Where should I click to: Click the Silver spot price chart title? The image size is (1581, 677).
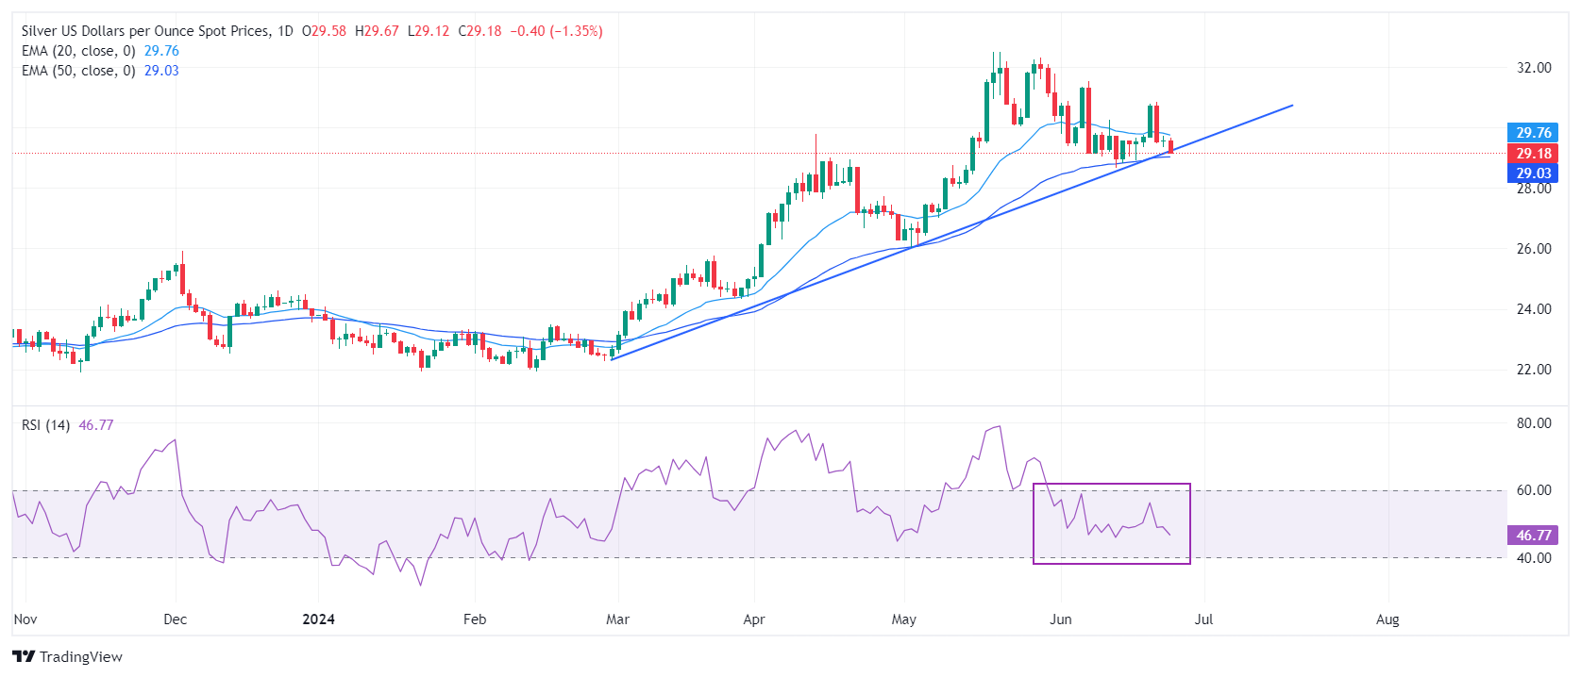tap(144, 31)
